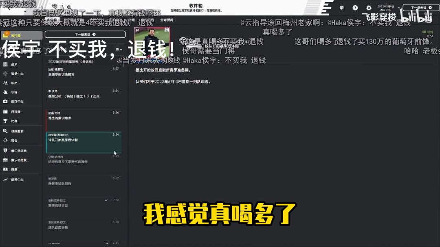Switch to the 全球要闻 tab
This screenshot has height=247, width=440.
click(x=167, y=20)
